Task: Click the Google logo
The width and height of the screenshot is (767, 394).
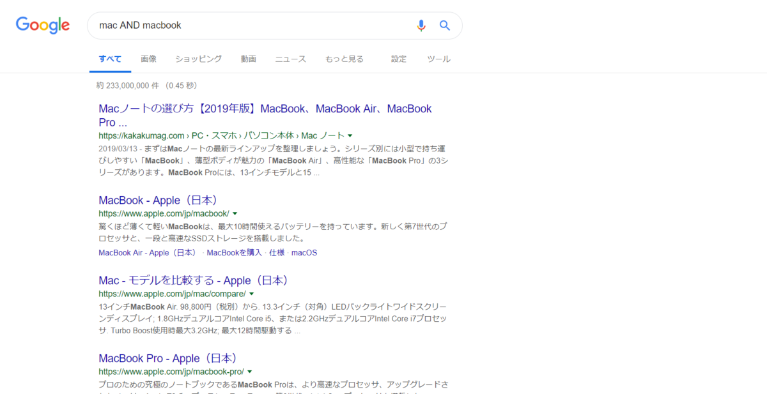Action: coord(43,26)
